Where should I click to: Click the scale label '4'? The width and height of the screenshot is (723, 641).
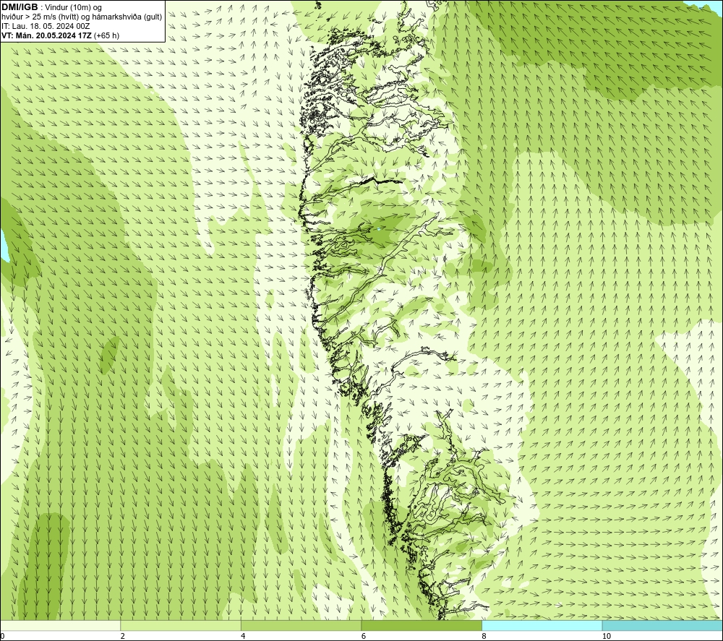(243, 636)
